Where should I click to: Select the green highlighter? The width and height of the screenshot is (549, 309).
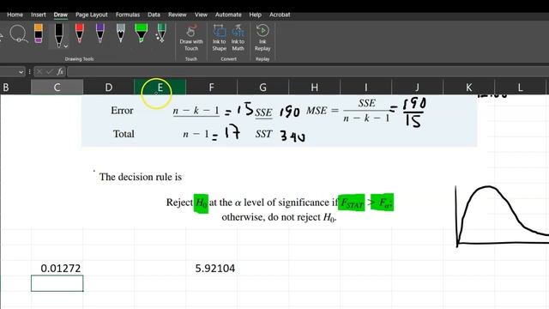pyautogui.click(x=141, y=33)
